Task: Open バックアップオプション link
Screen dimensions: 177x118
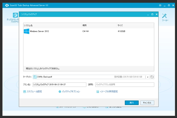Action: (x=71, y=92)
